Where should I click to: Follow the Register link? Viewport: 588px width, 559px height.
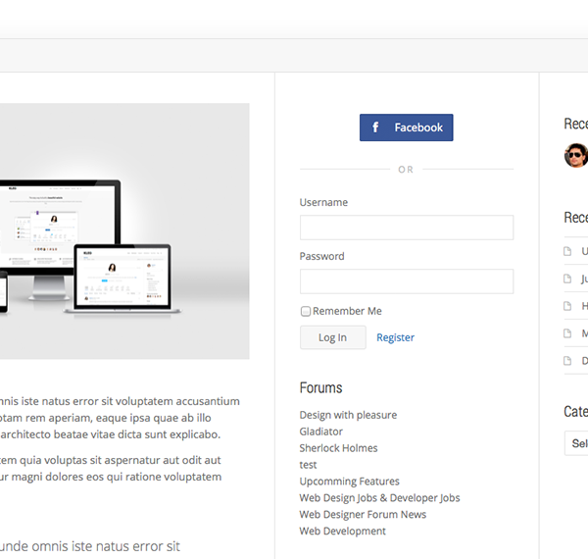(395, 337)
